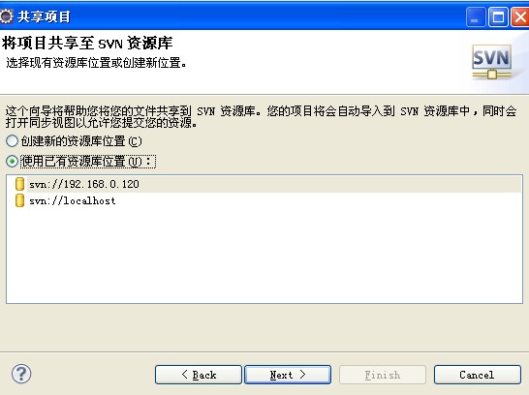
Task: Click the disabled Finish button
Action: click(x=383, y=375)
